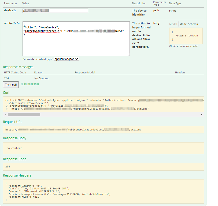Image resolution: width=218 pixels, height=206 pixels.
Task: Switch to the Model Schema tab
Action: click(x=189, y=24)
